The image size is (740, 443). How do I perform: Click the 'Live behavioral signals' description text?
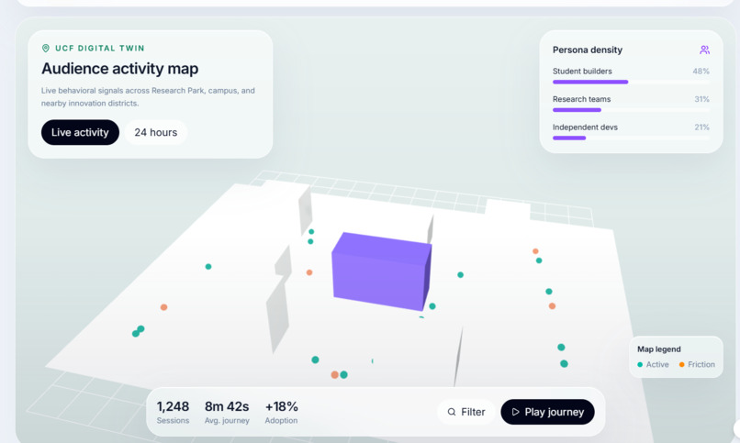(x=148, y=96)
